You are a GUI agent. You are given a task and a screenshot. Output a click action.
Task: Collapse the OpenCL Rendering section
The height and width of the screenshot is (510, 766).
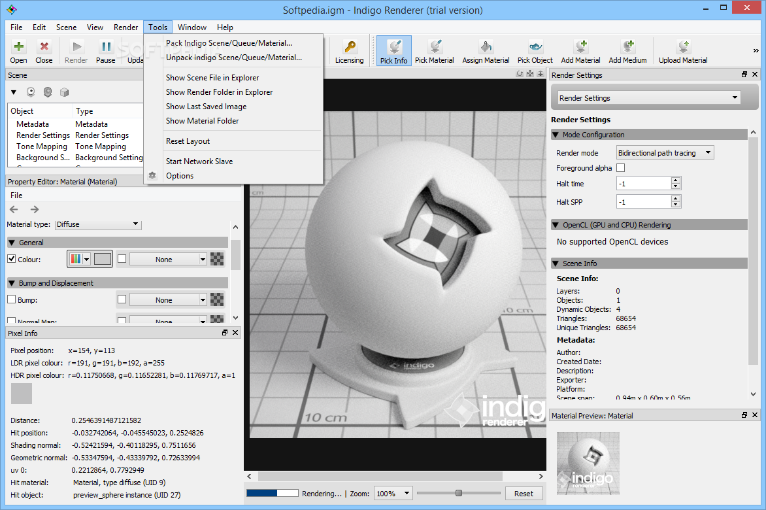click(x=556, y=225)
